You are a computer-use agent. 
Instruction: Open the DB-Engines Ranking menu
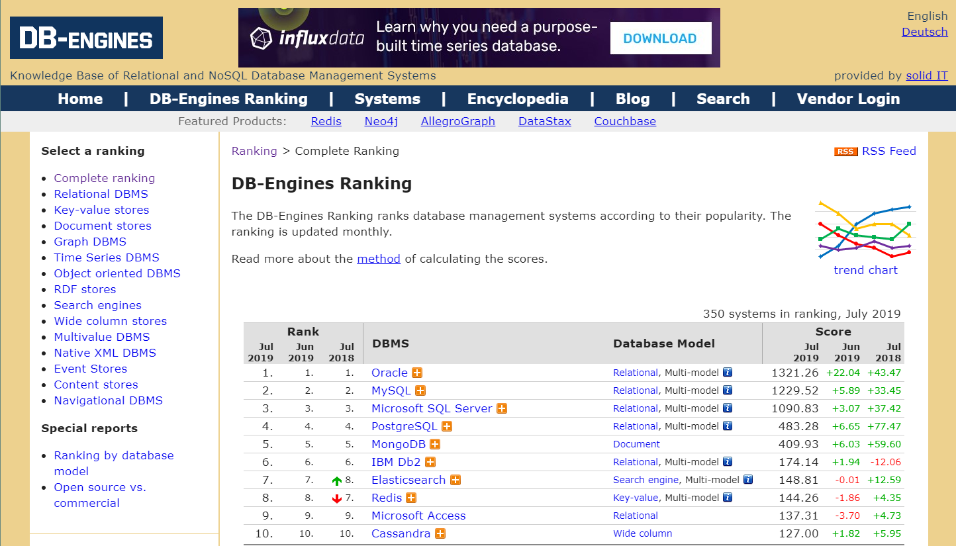click(228, 99)
